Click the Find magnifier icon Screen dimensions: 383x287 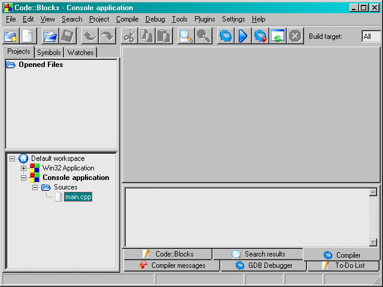click(186, 36)
